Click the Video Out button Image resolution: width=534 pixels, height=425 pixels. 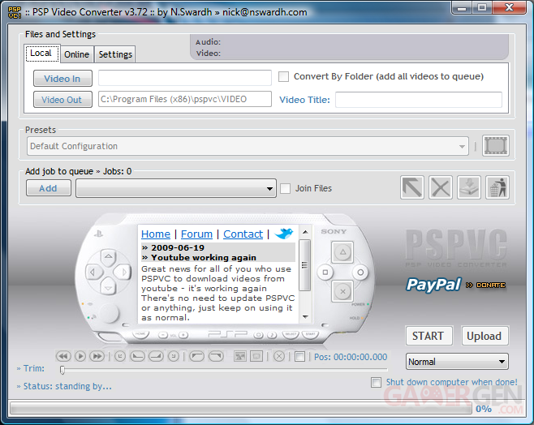[62, 100]
